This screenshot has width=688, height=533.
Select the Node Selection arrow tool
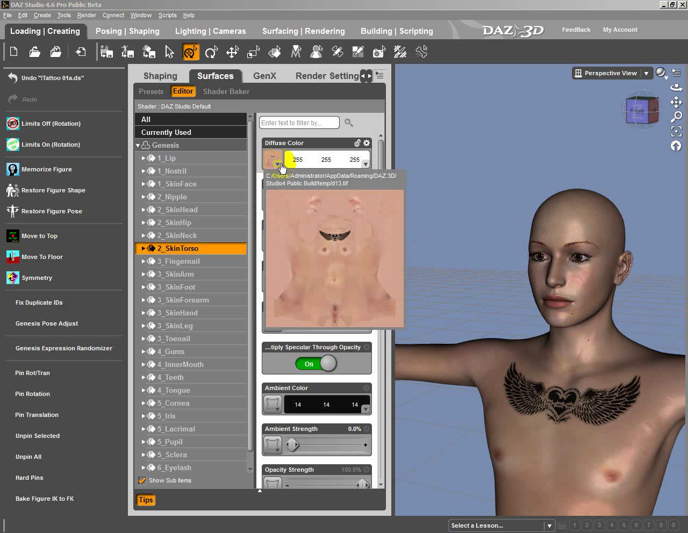170,52
